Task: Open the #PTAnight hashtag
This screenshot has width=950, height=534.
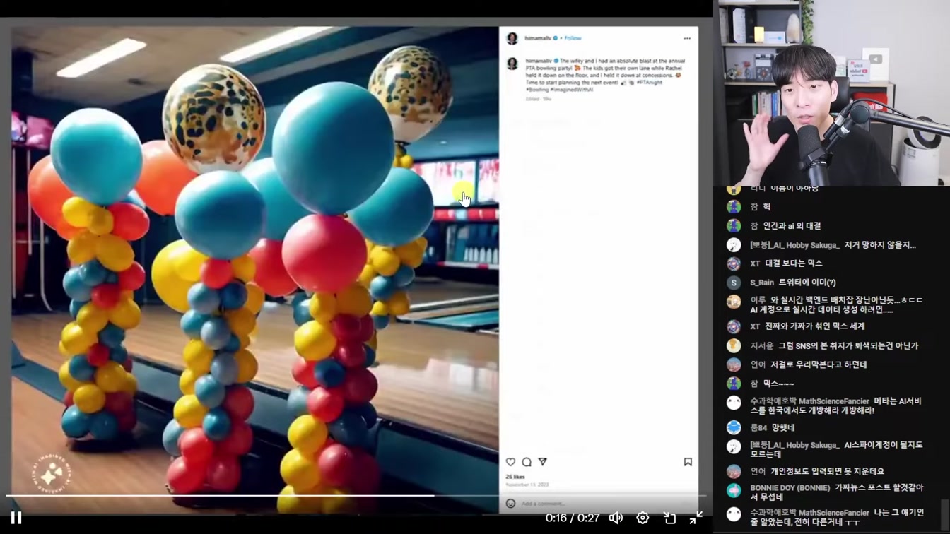Action: pyautogui.click(x=649, y=83)
